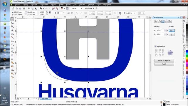Open the zoom level 250% dropdown

(x=82, y=9)
